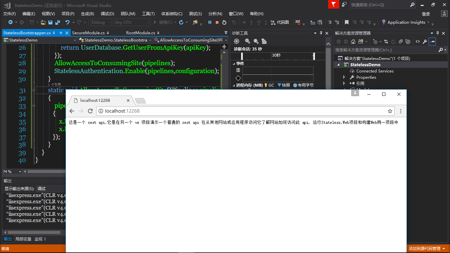The height and width of the screenshot is (253, 450).
Task: Select Connected Services in Solution Explorer
Action: click(x=375, y=71)
